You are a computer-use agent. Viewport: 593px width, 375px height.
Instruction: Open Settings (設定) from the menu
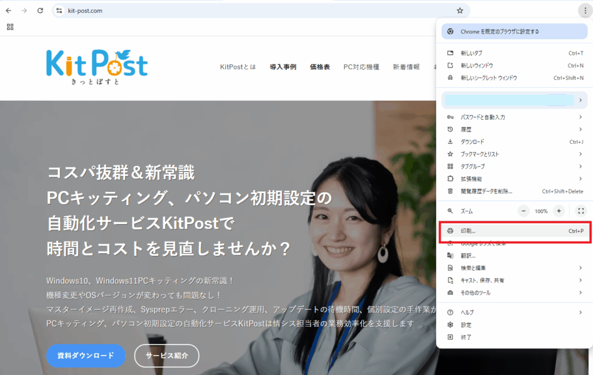click(x=514, y=325)
